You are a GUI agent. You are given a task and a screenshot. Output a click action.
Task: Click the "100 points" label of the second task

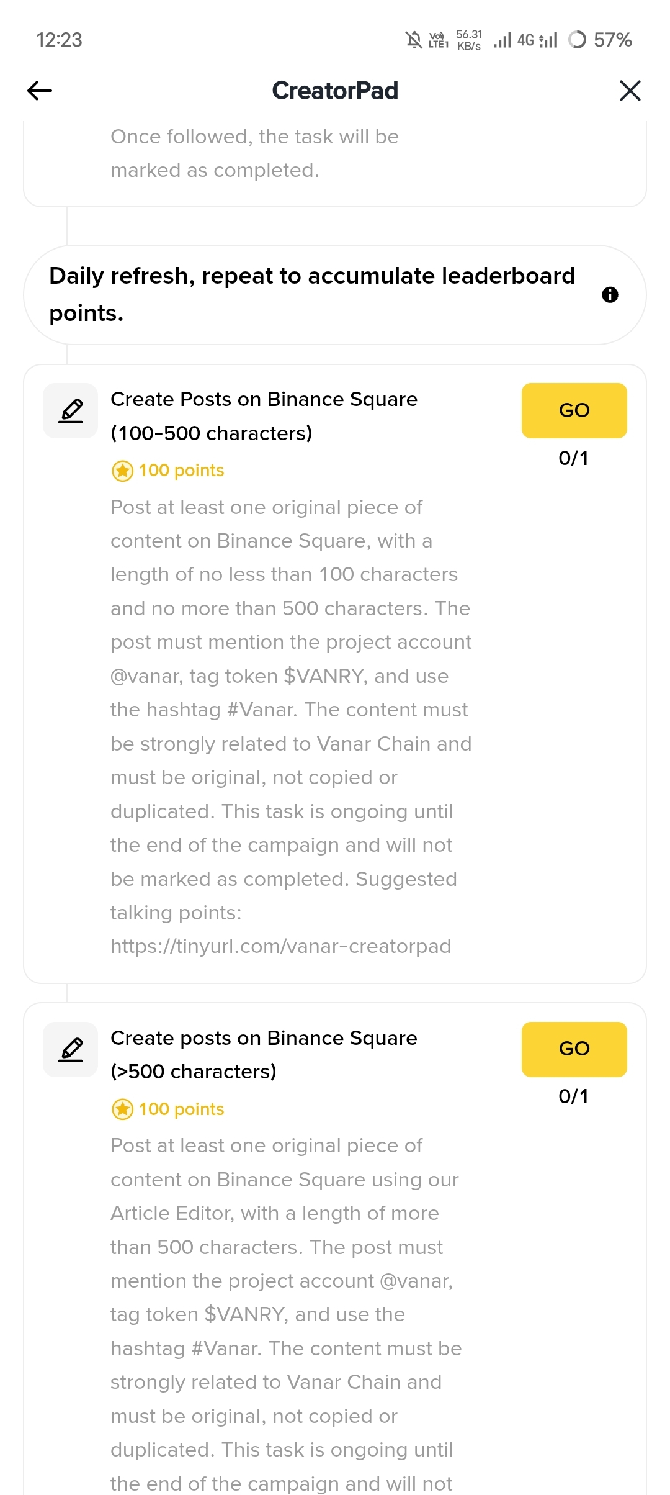point(181,1109)
